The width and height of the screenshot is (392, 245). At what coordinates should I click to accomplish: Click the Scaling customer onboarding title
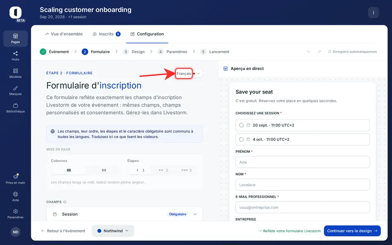pos(85,10)
